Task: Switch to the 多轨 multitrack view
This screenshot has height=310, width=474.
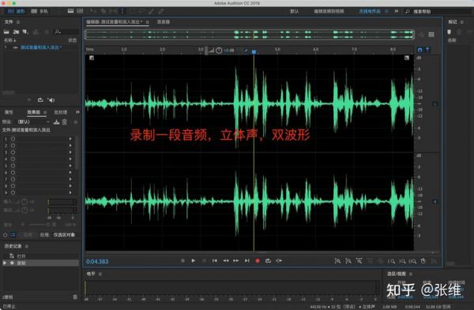Action: click(x=39, y=11)
